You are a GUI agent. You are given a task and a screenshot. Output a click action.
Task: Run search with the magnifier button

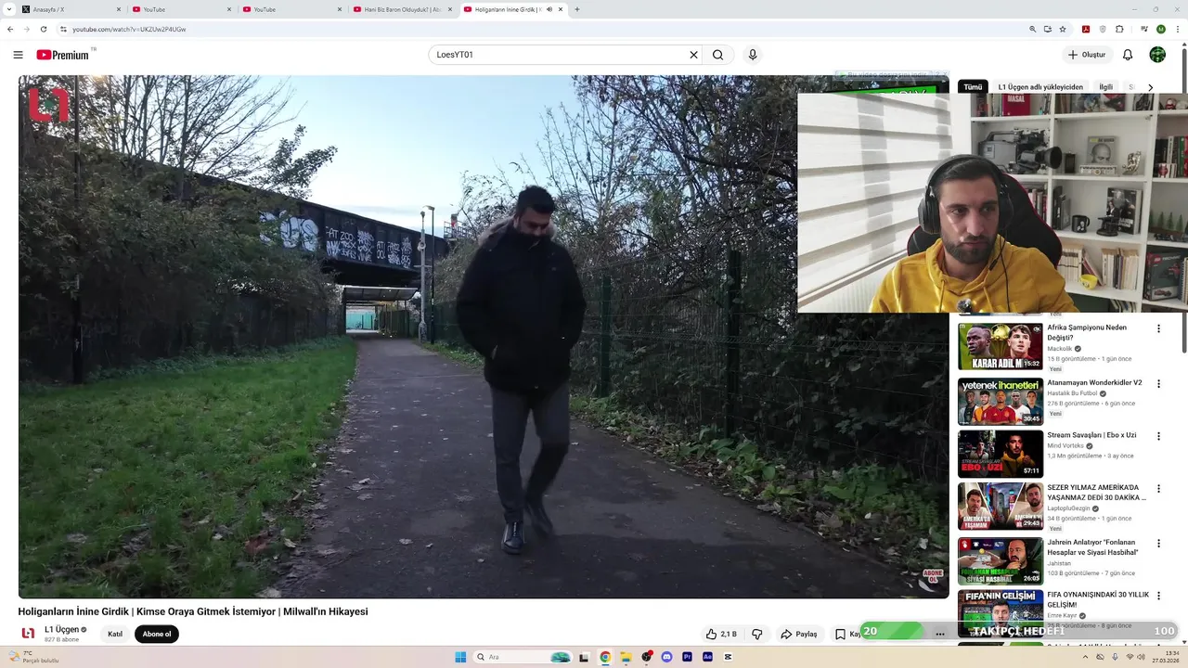[717, 55]
